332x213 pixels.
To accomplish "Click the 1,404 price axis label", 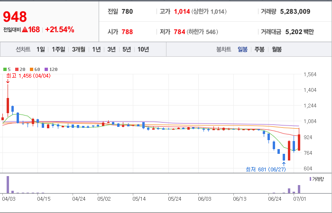I will click(x=310, y=90).
